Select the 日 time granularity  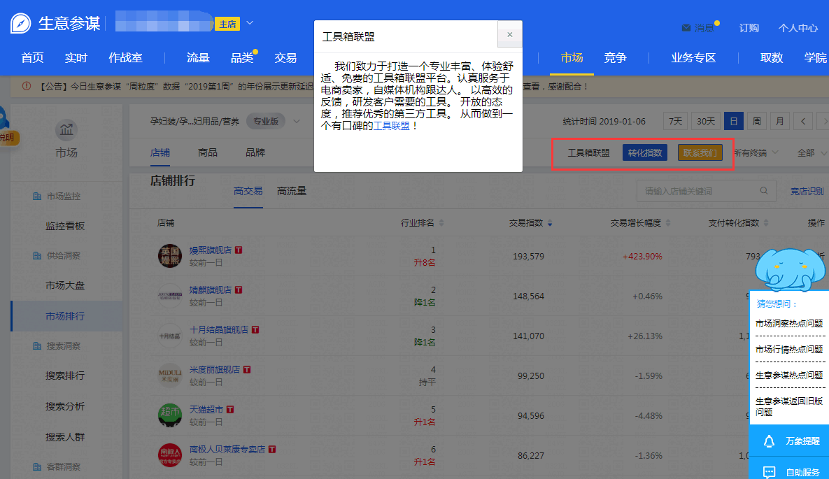734,121
